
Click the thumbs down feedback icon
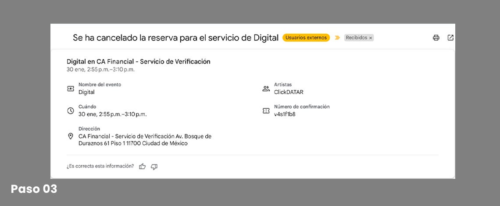[154, 167]
